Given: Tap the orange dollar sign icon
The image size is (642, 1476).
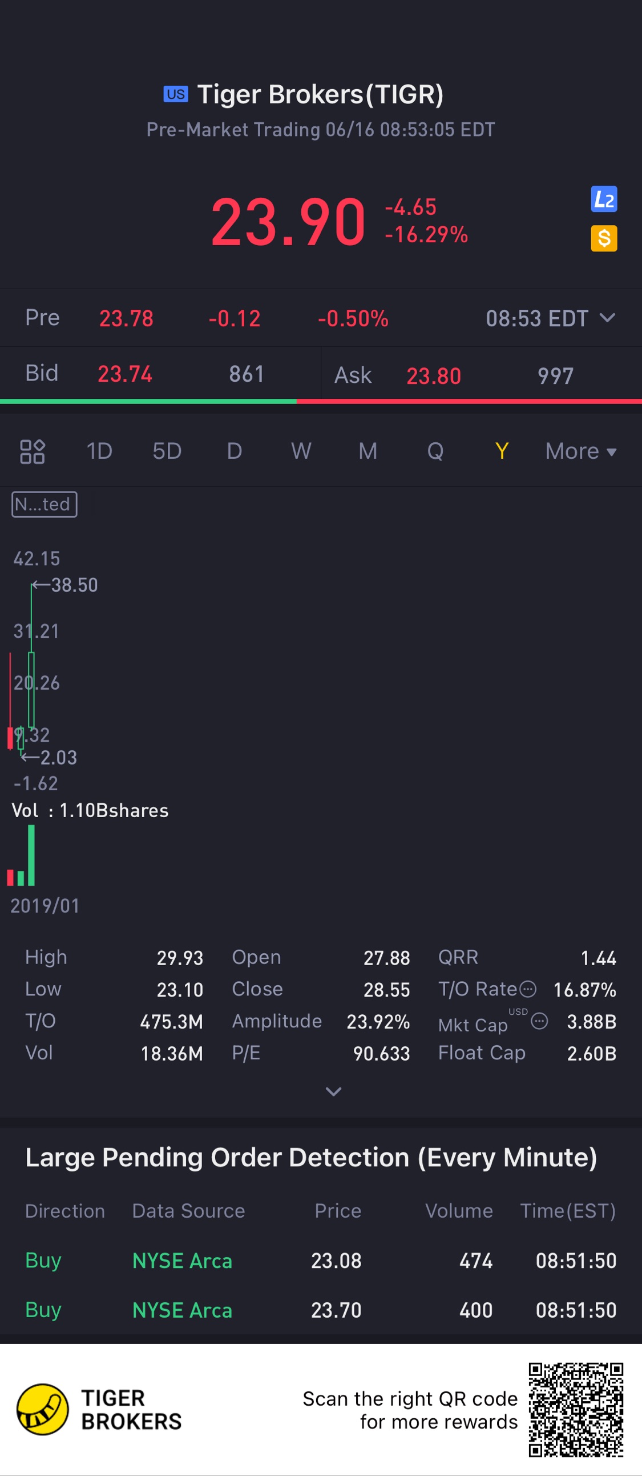Looking at the screenshot, I should (x=604, y=238).
